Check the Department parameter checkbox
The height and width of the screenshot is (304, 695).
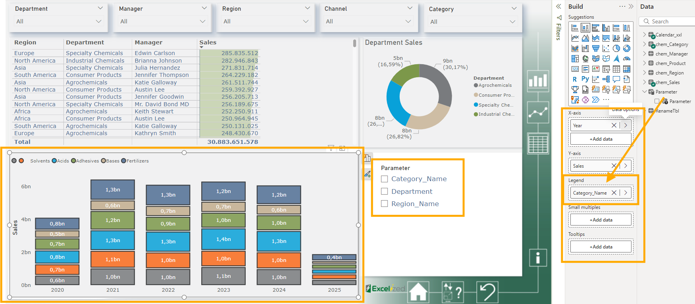[x=384, y=191]
